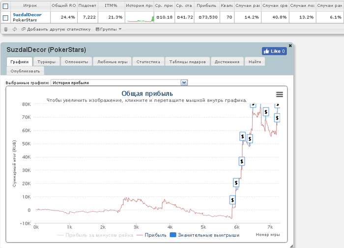Sort by the Подсчет column header
The height and width of the screenshot is (248, 344).
tap(87, 6)
